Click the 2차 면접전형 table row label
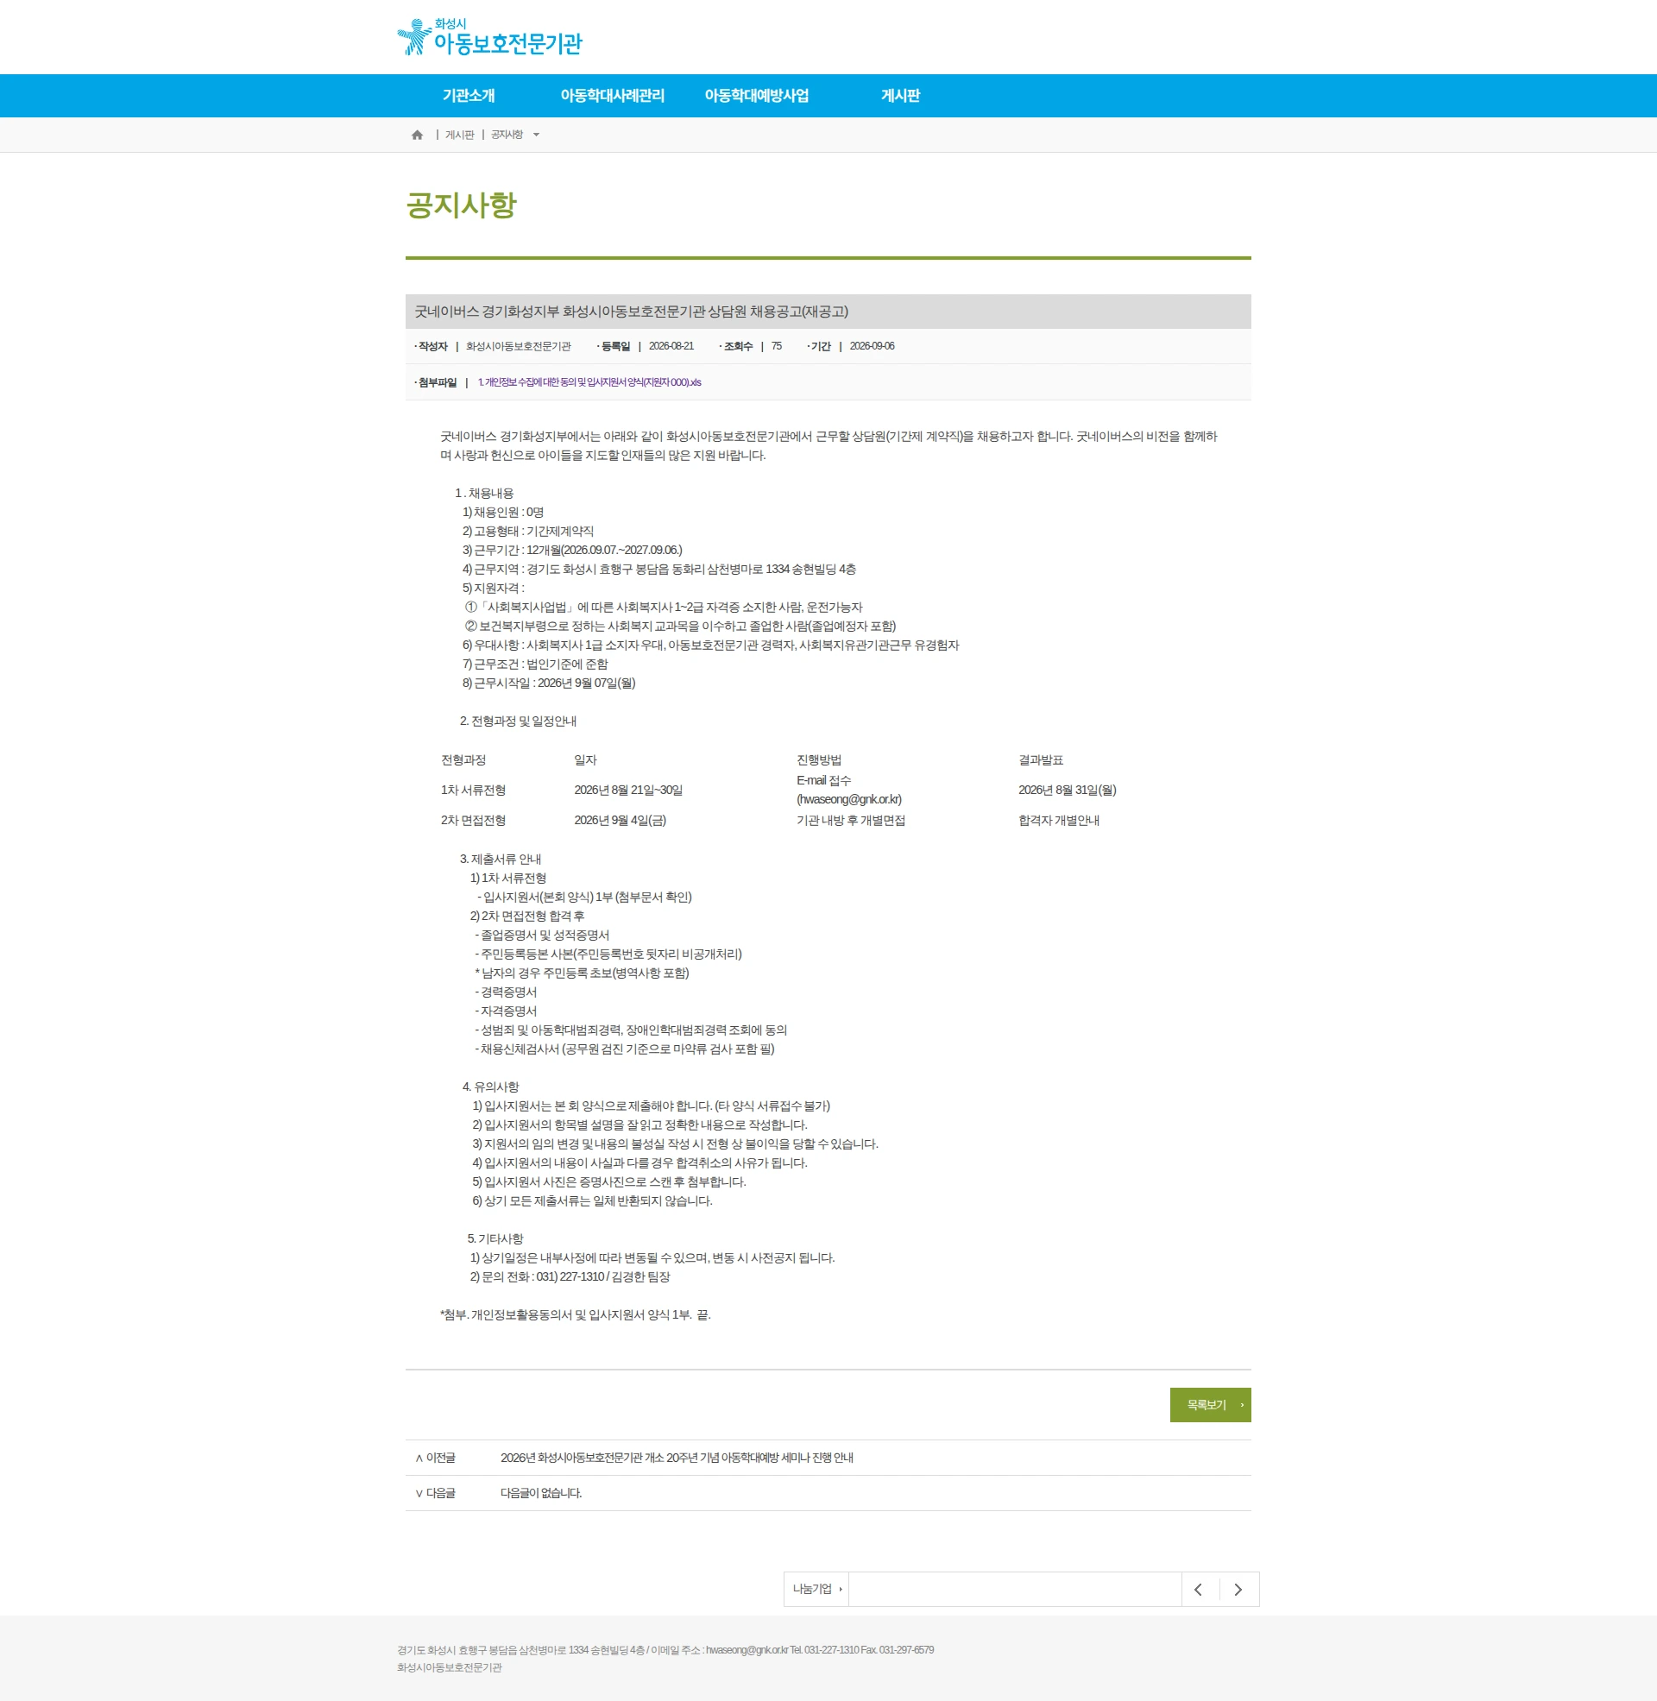This screenshot has height=1701, width=1657. point(473,820)
